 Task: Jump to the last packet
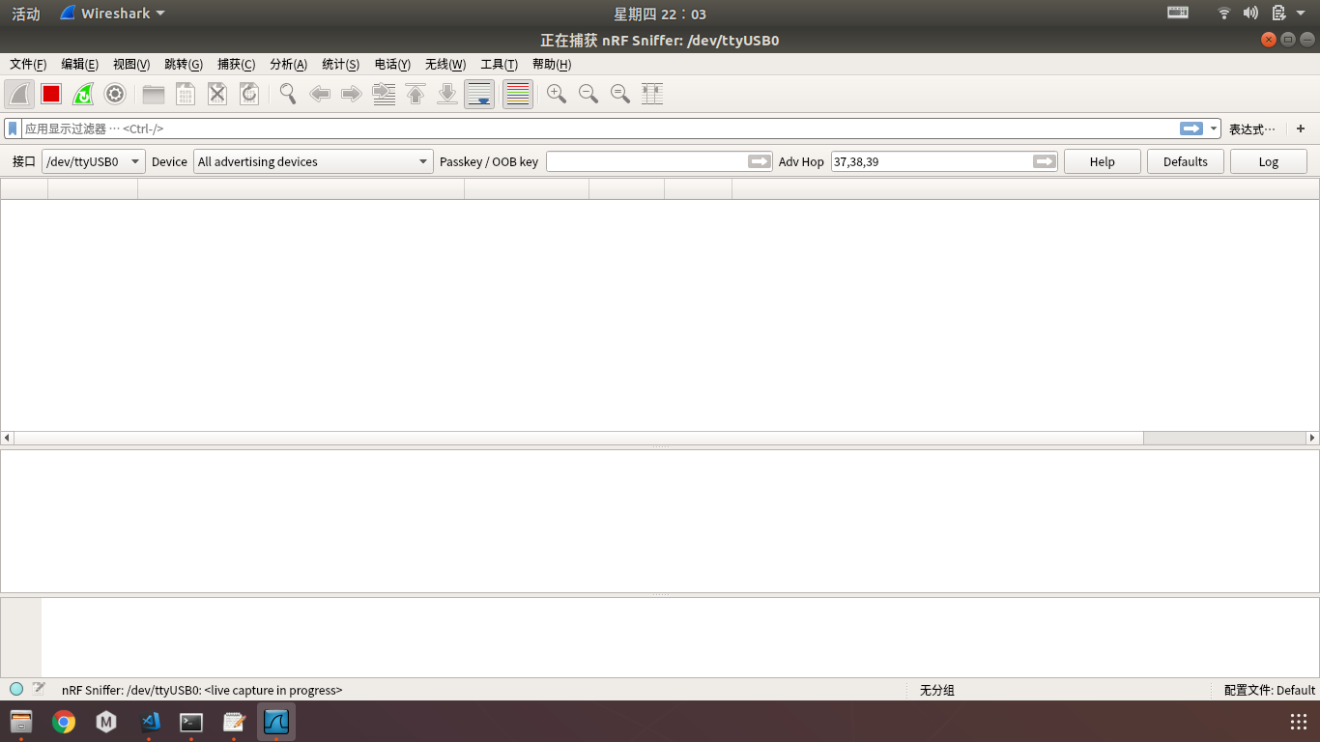[x=447, y=94]
